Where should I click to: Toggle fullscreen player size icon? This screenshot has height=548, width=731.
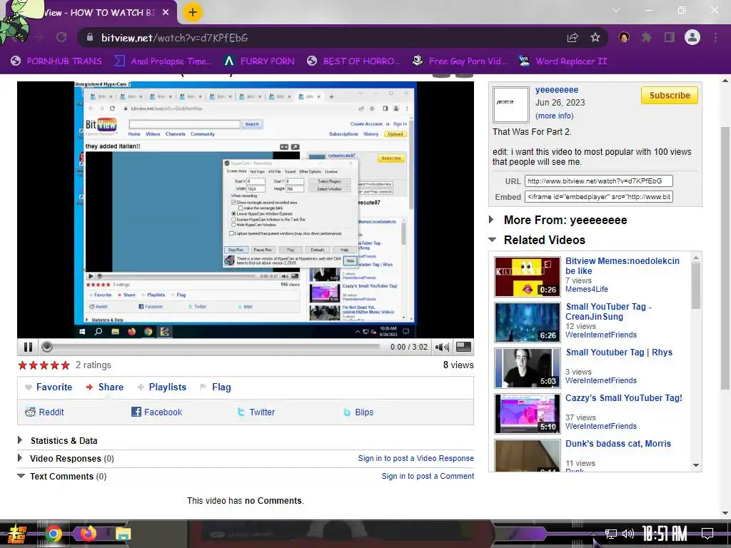[463, 347]
